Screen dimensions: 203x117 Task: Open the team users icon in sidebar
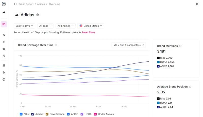(4, 73)
